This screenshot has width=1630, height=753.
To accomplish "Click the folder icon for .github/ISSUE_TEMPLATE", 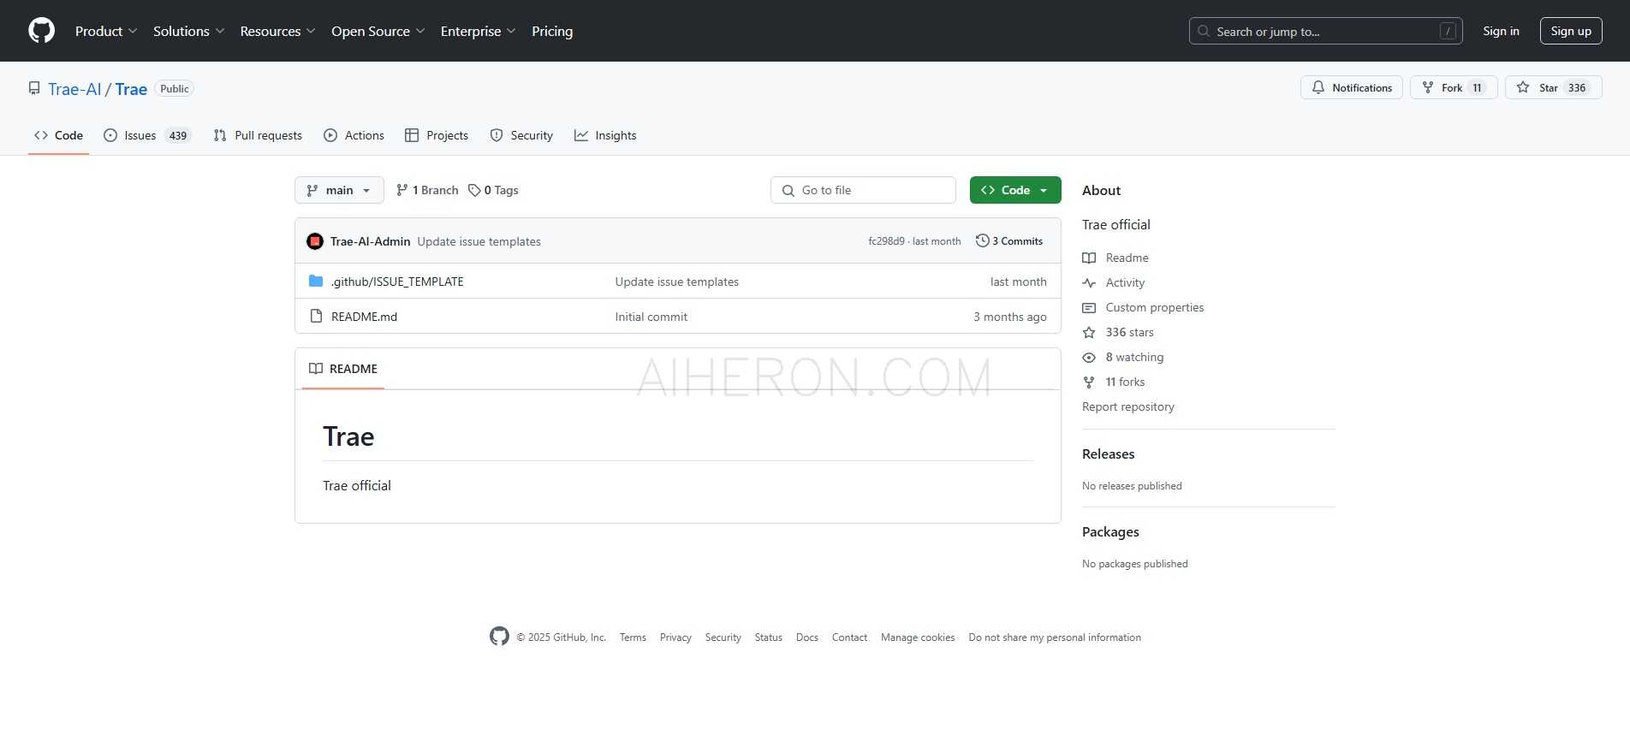I will pos(316,281).
